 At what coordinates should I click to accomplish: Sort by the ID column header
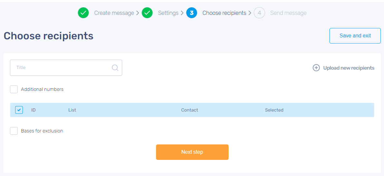point(34,110)
